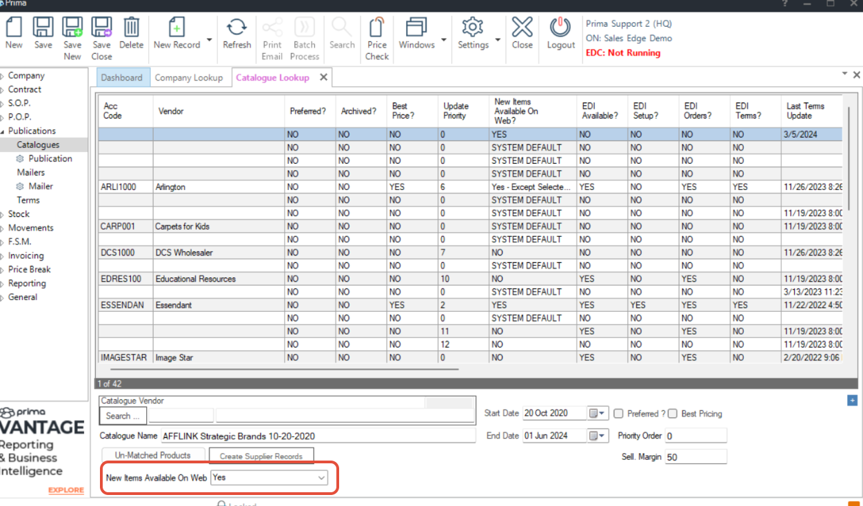The width and height of the screenshot is (863, 506).
Task: Click the Un-Matched Products button
Action: coord(152,455)
